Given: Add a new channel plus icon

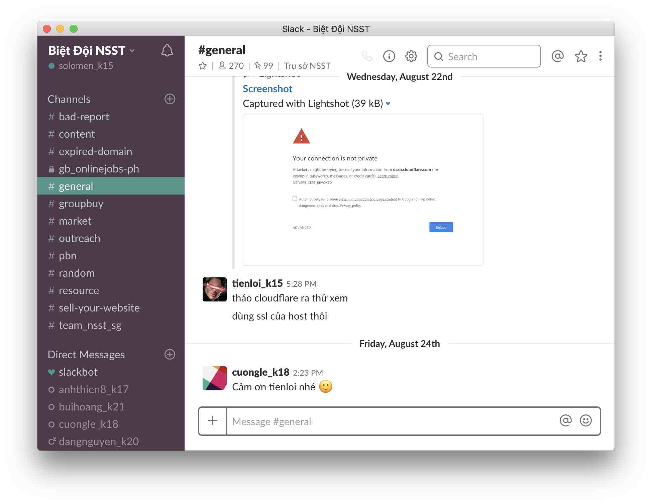Looking at the screenshot, I should click(170, 99).
